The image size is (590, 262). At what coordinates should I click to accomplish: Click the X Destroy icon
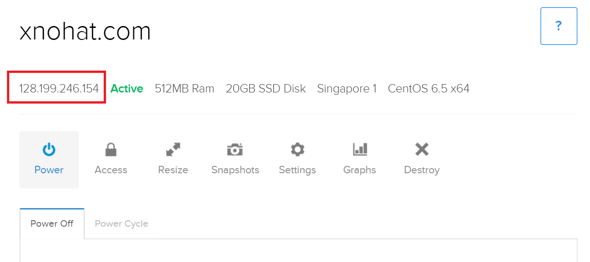point(422,149)
